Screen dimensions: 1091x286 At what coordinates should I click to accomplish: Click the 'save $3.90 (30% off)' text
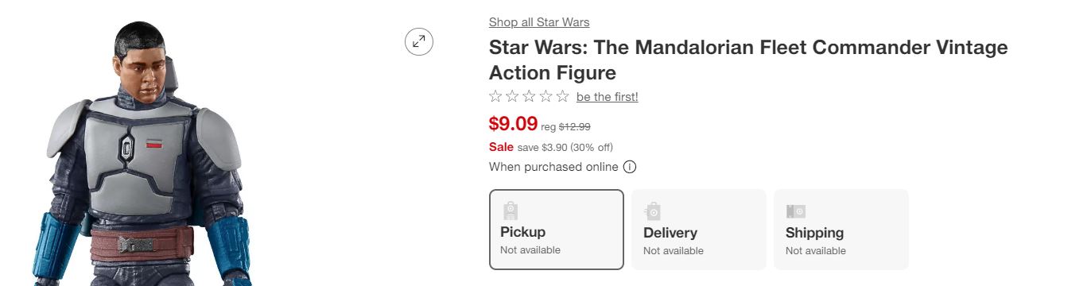coord(565,147)
